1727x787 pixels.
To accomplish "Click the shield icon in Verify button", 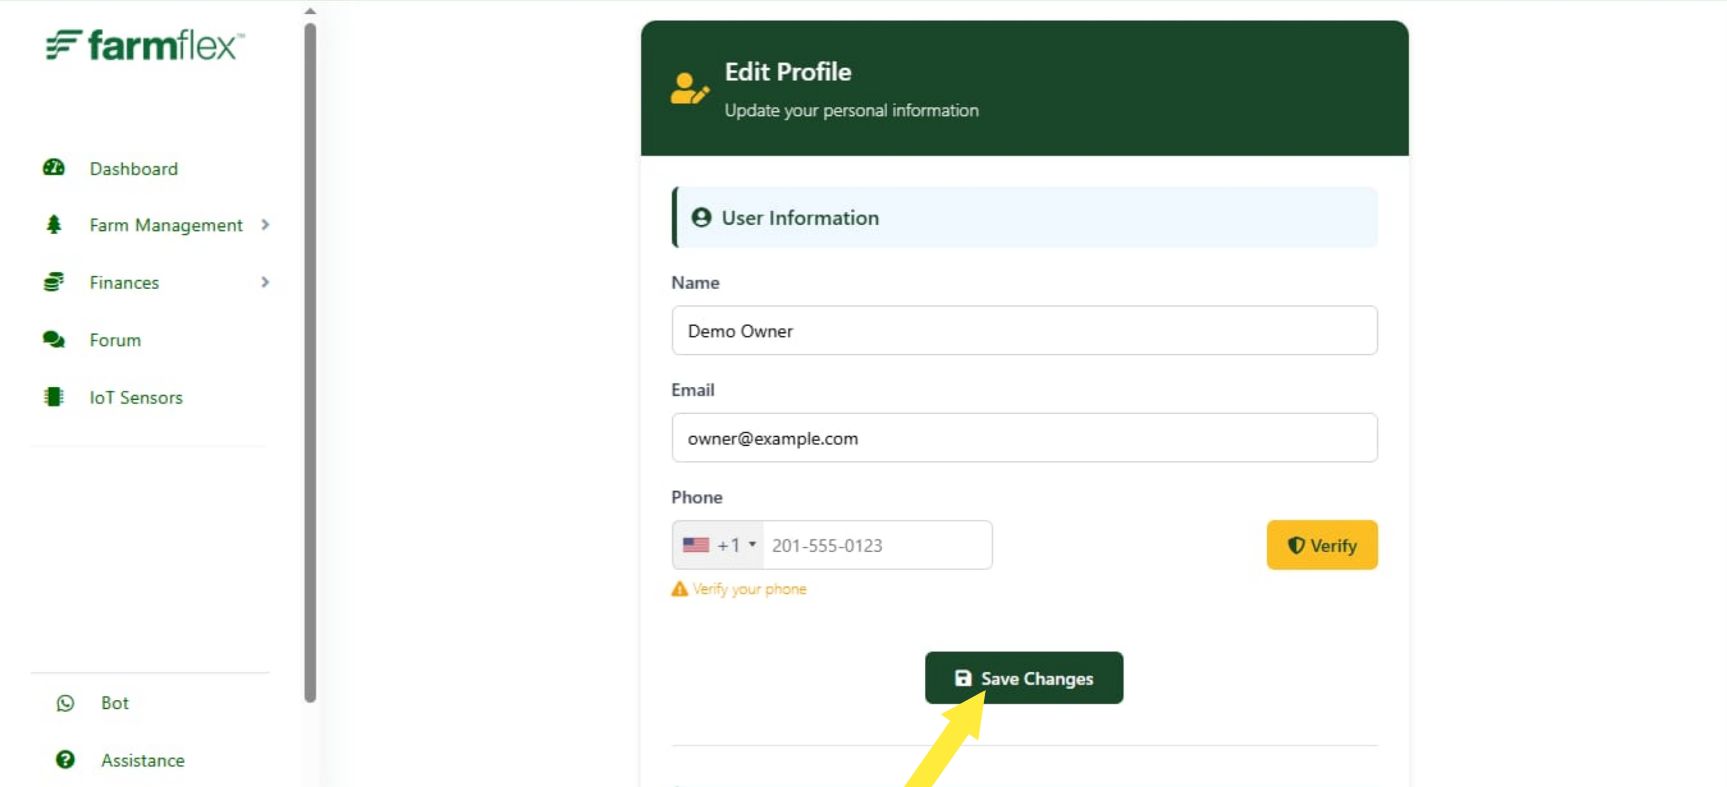I will coord(1296,545).
